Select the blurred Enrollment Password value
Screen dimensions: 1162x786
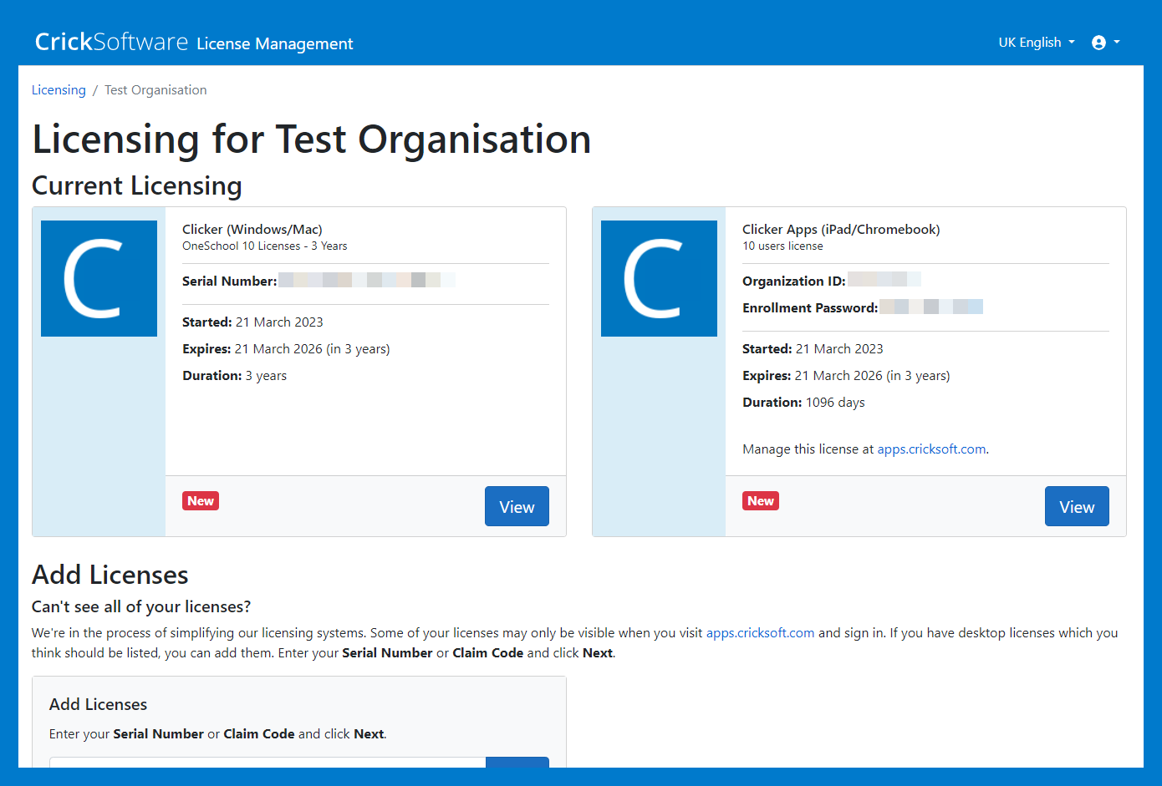[x=930, y=307]
